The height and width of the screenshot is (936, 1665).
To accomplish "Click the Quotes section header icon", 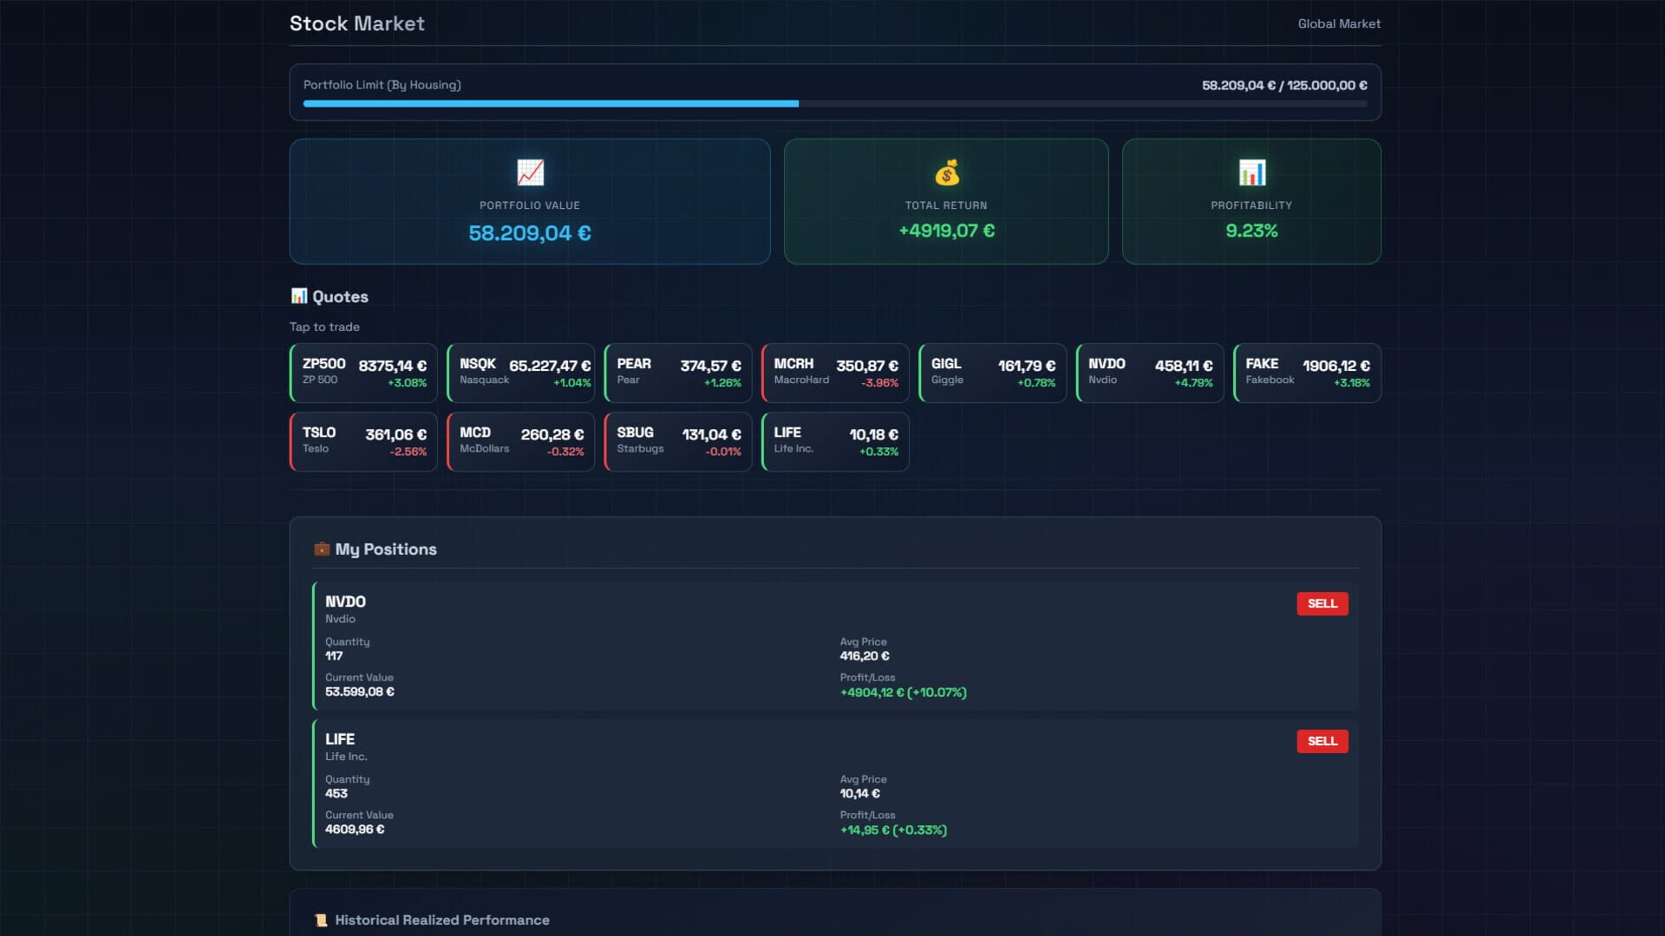I will (299, 296).
